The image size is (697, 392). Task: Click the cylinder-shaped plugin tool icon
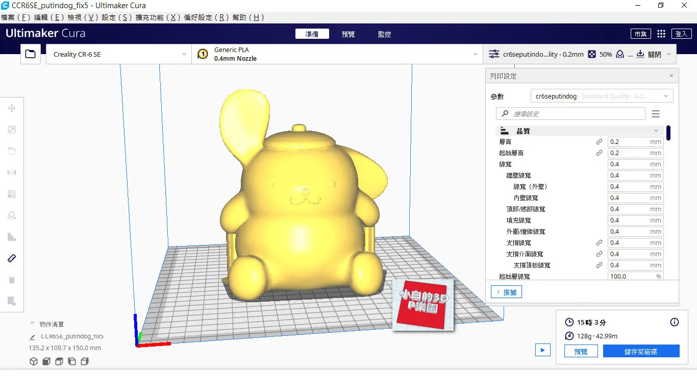(x=12, y=280)
